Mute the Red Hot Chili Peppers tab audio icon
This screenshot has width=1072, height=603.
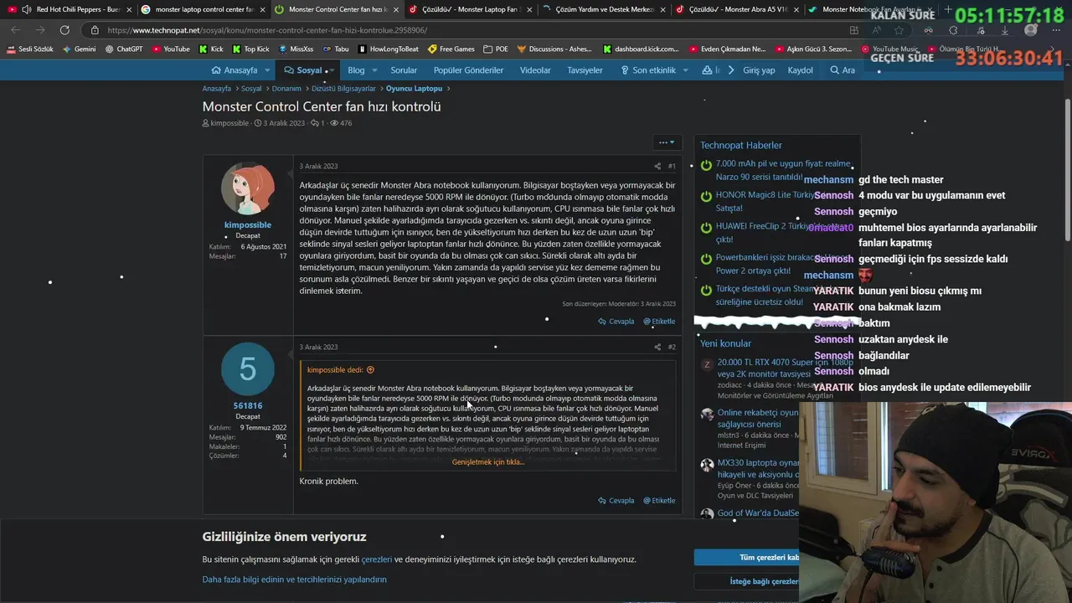coord(27,9)
